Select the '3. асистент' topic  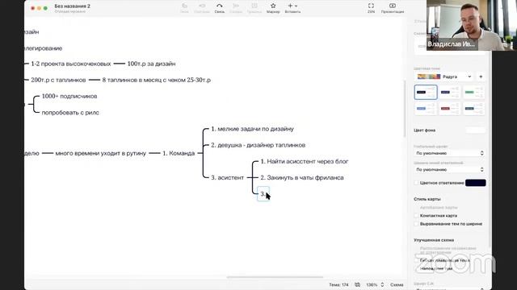pos(227,177)
